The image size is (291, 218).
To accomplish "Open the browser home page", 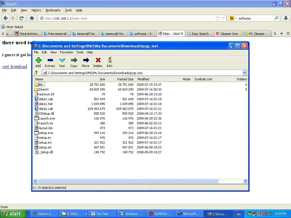I will pyautogui.click(x=32, y=18).
